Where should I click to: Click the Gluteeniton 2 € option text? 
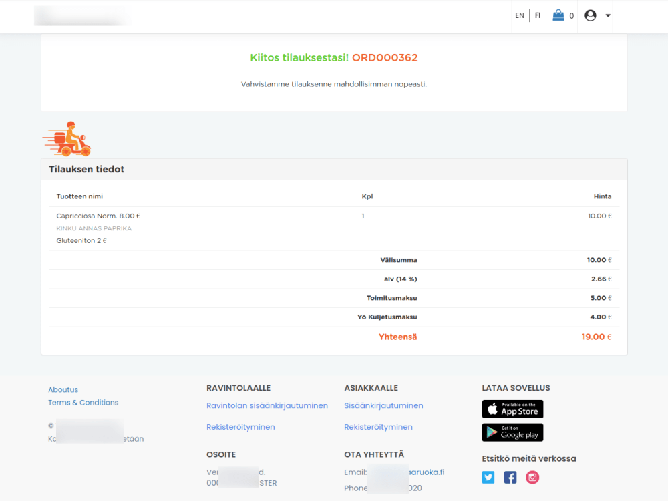[x=81, y=240]
